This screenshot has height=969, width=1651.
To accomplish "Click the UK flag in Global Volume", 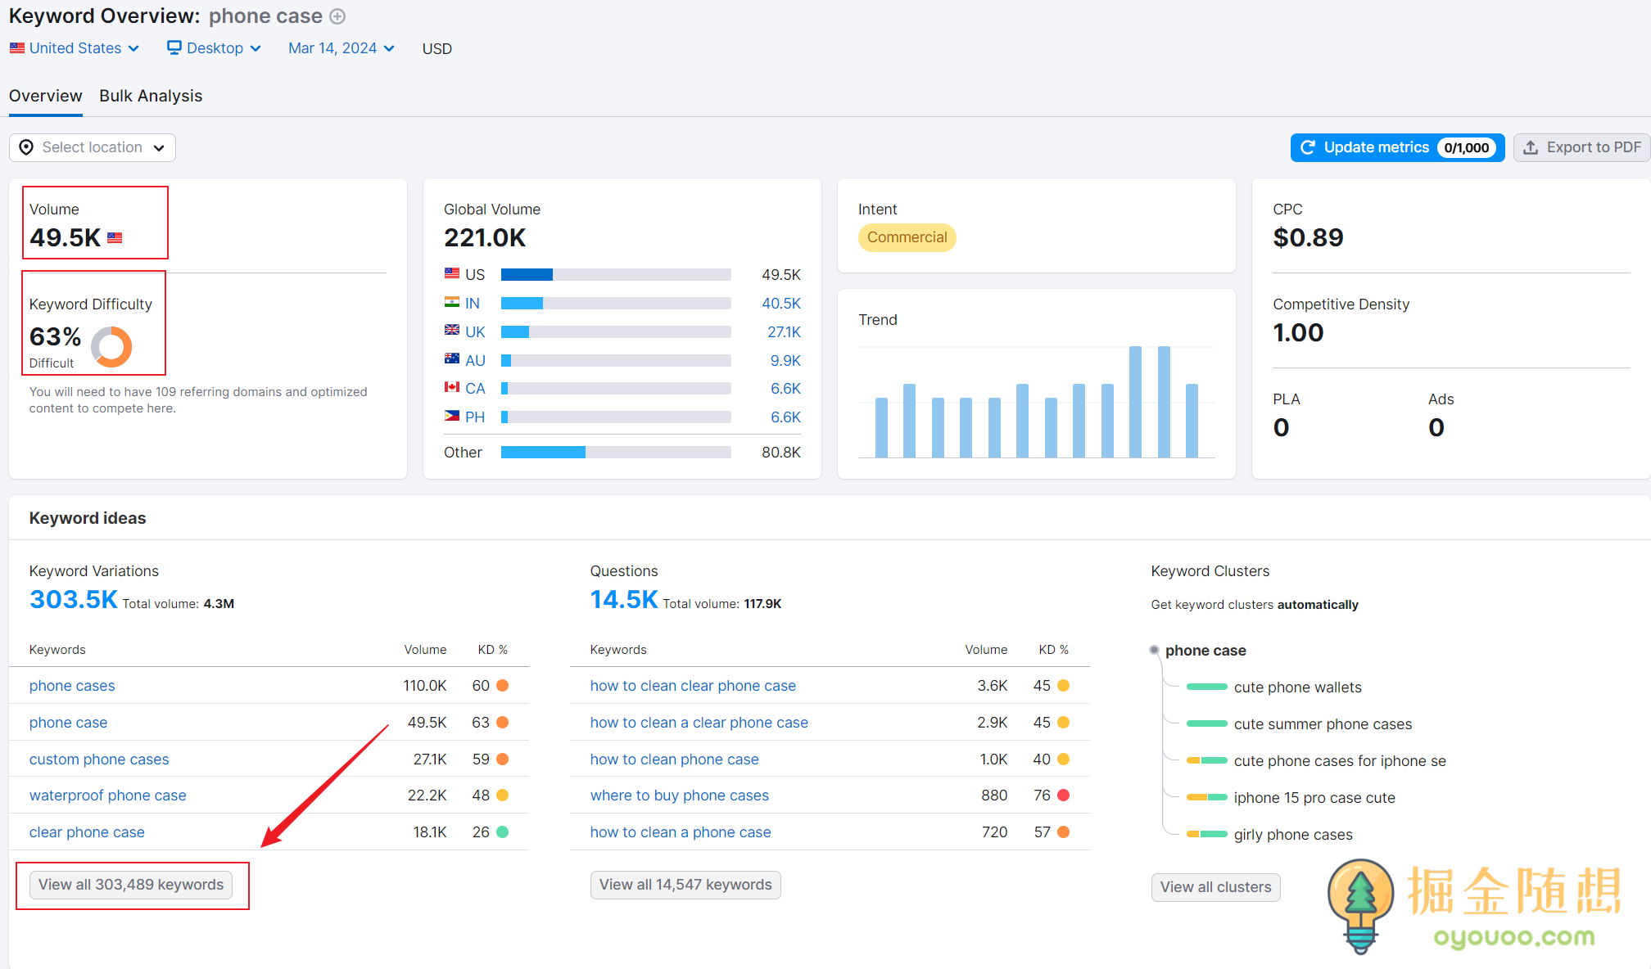I will pyautogui.click(x=452, y=331).
